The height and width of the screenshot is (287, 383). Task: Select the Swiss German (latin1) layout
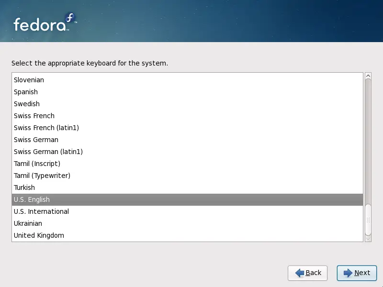point(48,152)
